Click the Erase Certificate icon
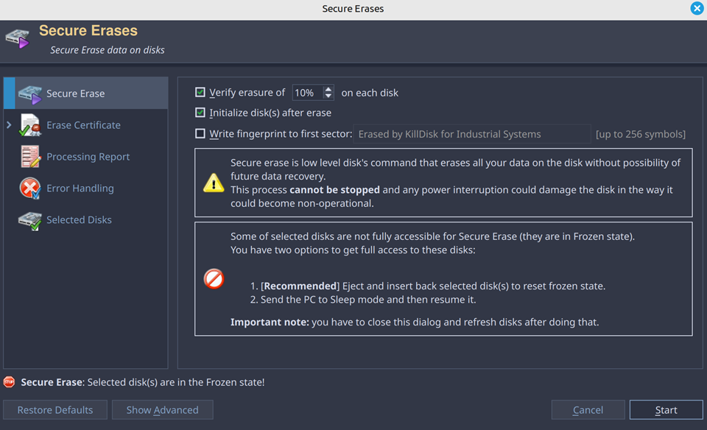707x430 pixels. 29,125
